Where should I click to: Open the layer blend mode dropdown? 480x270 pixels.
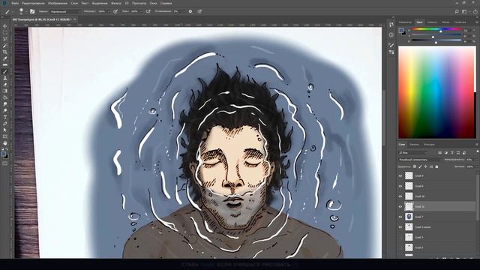[421, 160]
